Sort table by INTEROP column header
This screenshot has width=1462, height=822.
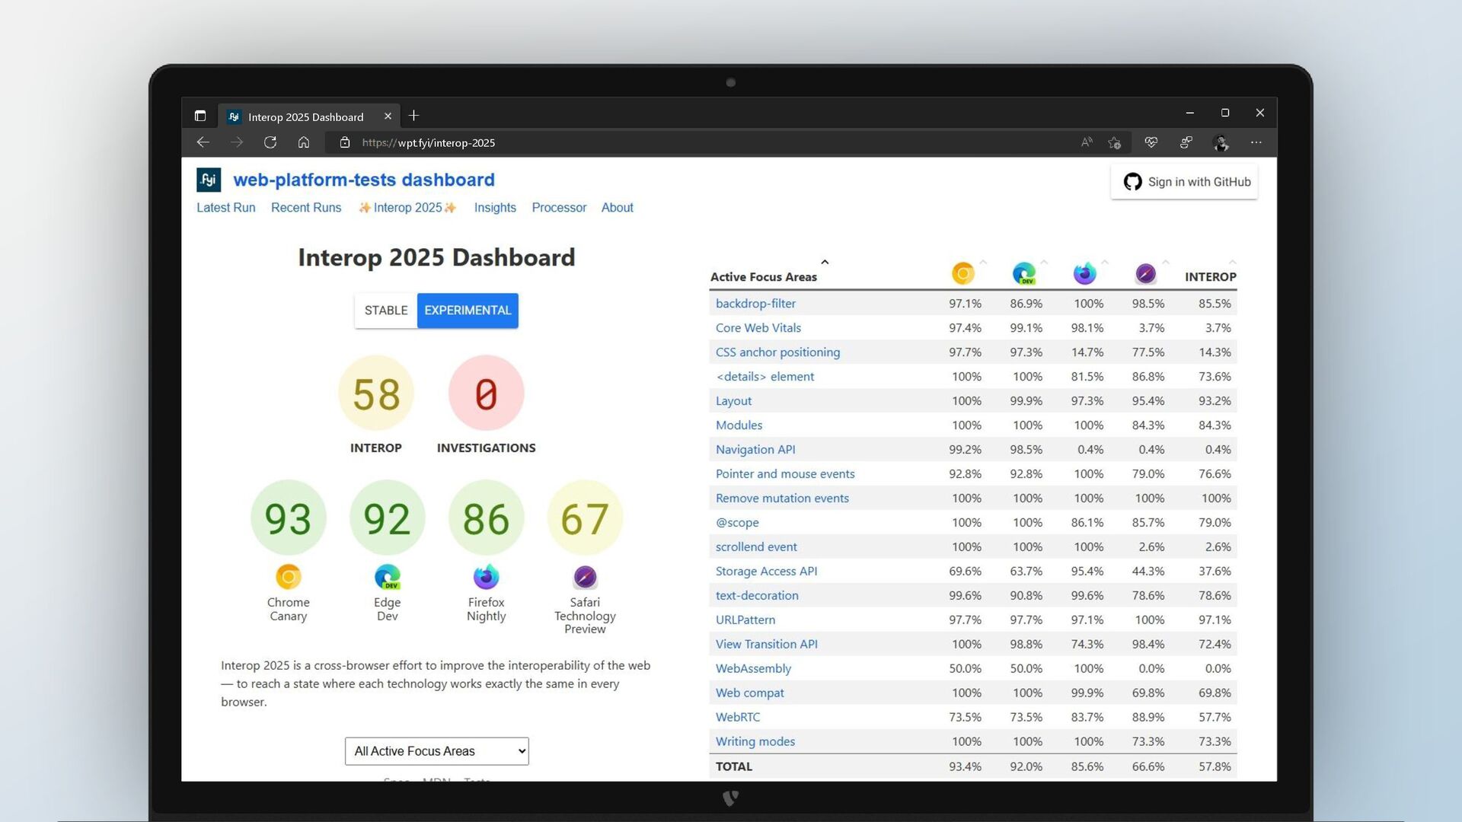(x=1210, y=277)
